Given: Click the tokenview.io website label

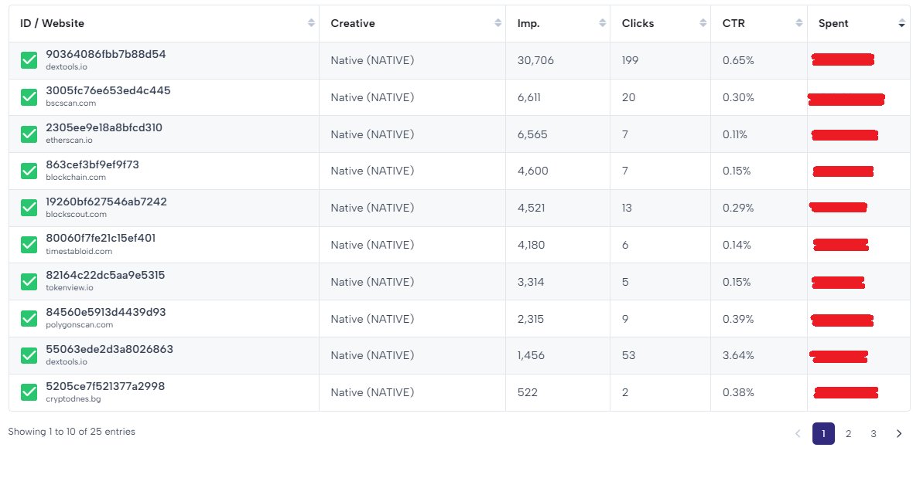Looking at the screenshot, I should coord(70,287).
